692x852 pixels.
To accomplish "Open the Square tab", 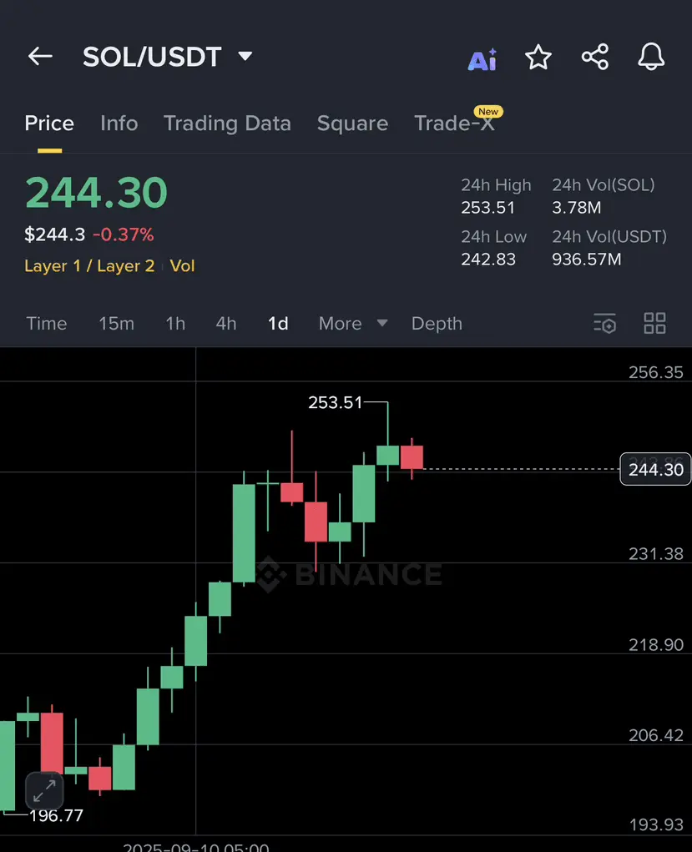I will coord(352,124).
